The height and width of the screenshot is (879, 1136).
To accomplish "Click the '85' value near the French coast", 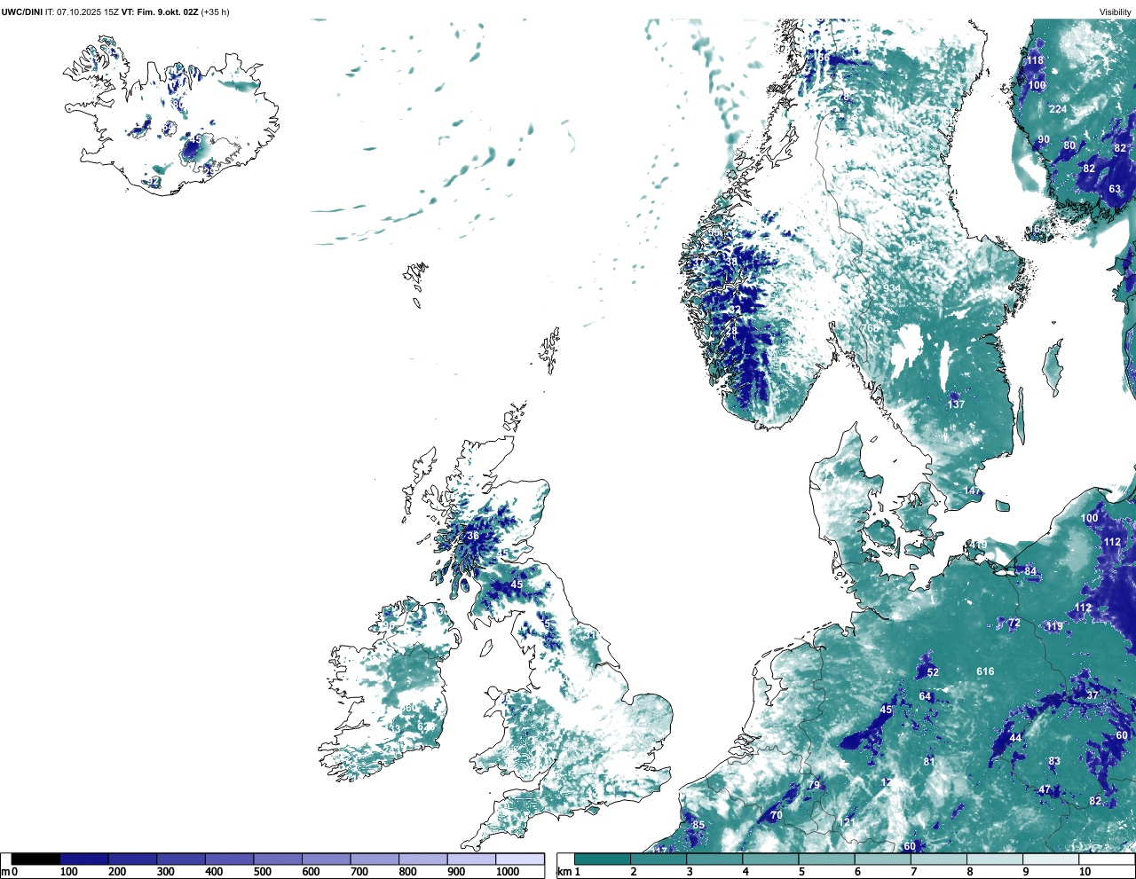I will (x=698, y=825).
